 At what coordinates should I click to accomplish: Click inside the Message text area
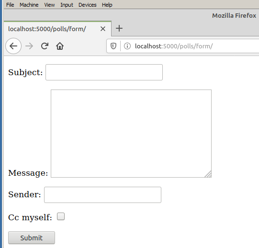point(131,134)
